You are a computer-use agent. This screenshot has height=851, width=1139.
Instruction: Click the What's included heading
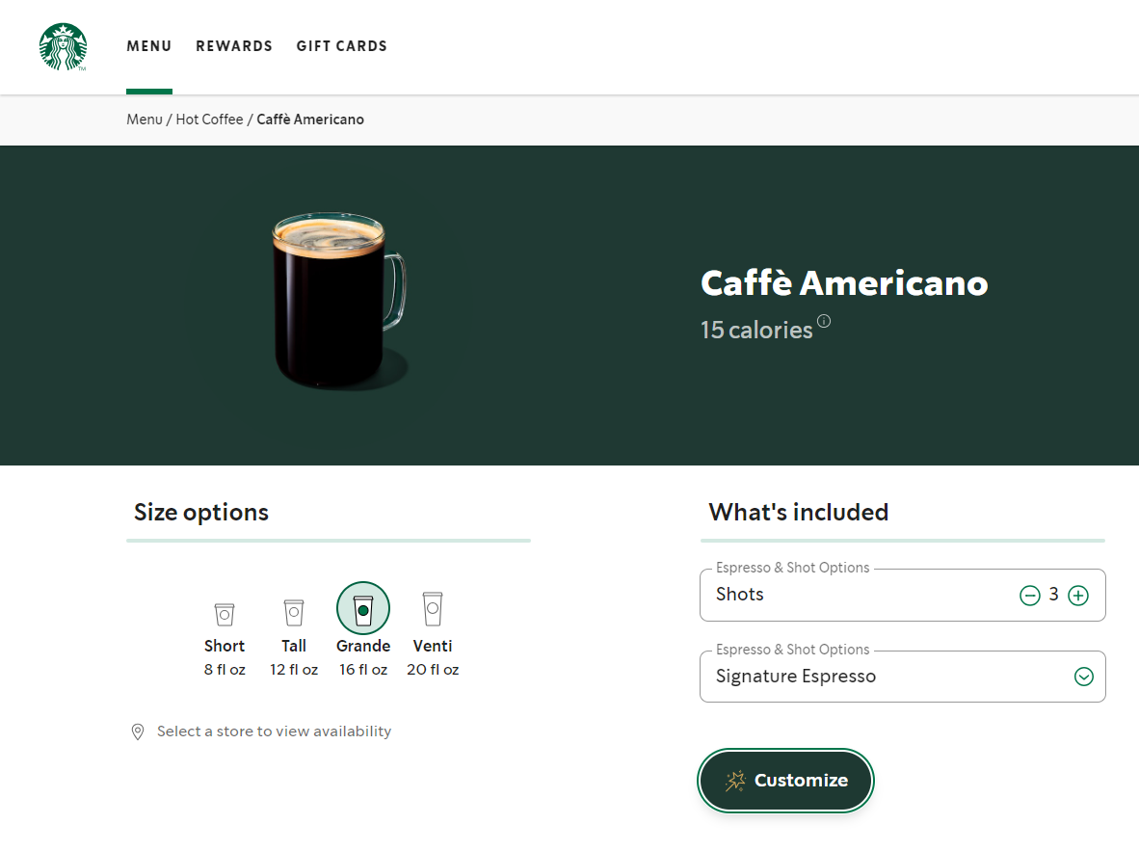point(798,513)
